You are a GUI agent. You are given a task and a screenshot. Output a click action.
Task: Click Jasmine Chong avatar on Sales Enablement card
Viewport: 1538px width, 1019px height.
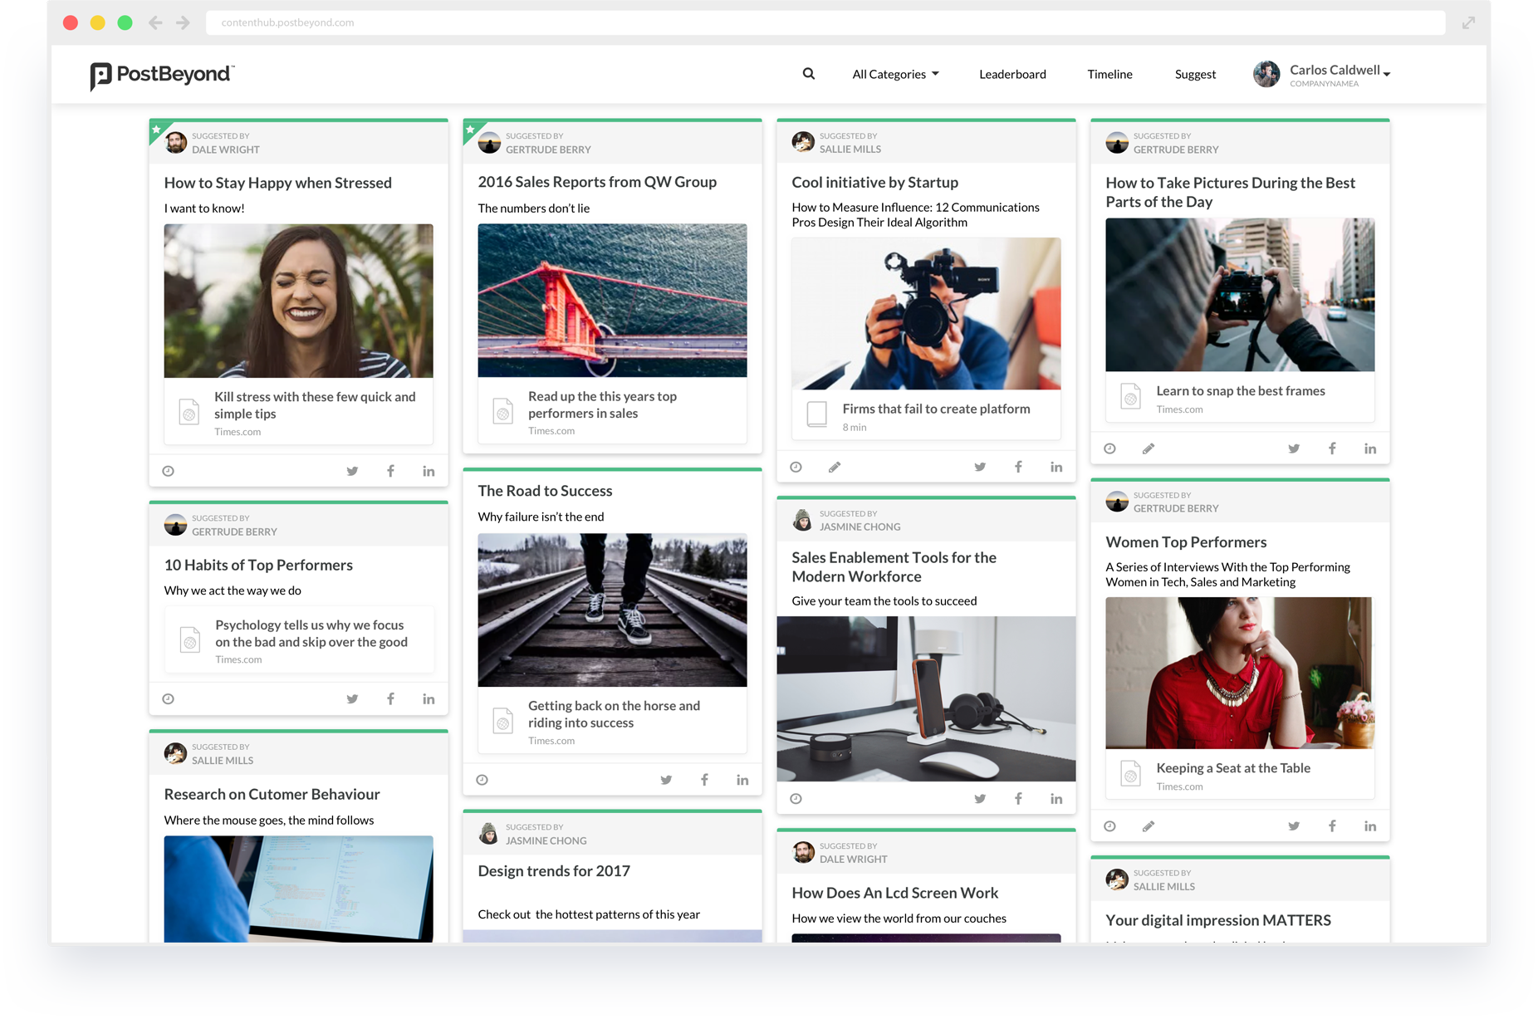click(802, 520)
